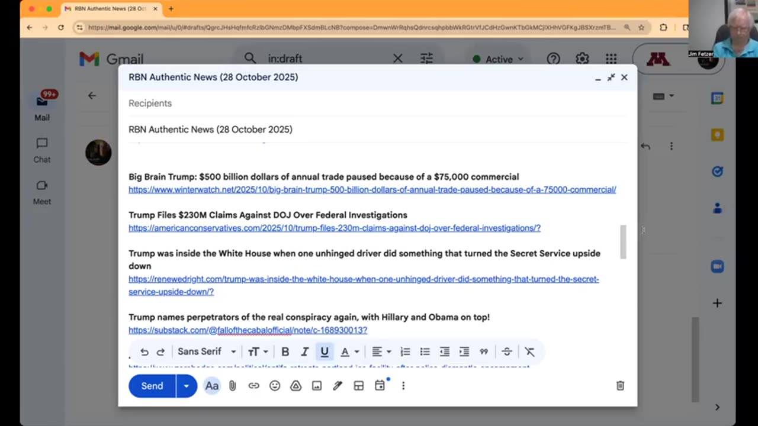Insert a photo into the email

317,386
